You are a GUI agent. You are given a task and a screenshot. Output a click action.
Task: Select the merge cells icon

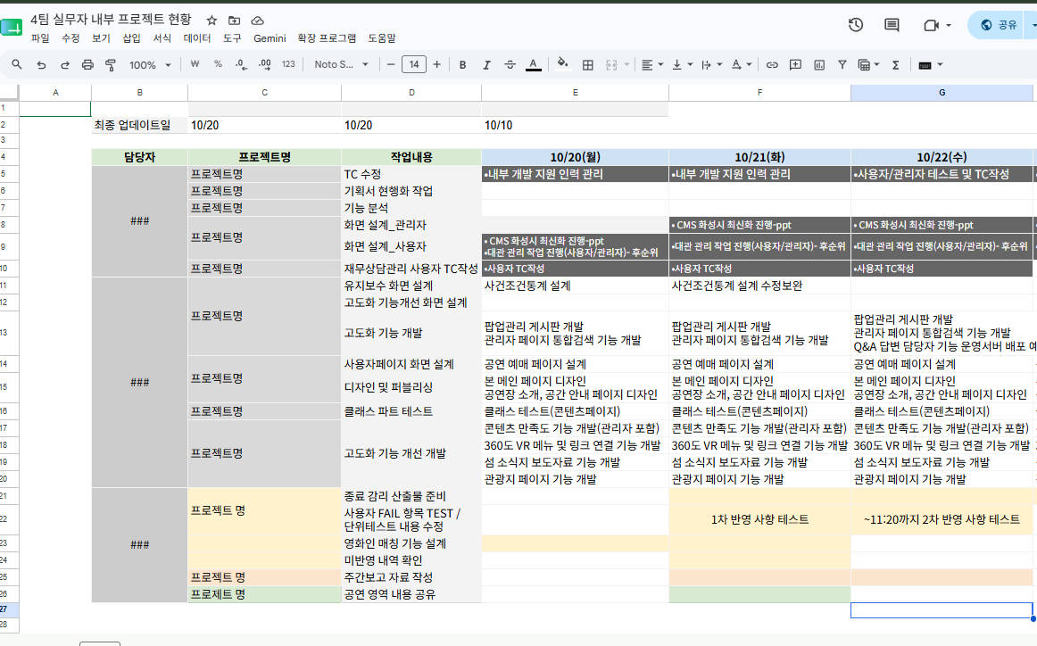point(611,65)
